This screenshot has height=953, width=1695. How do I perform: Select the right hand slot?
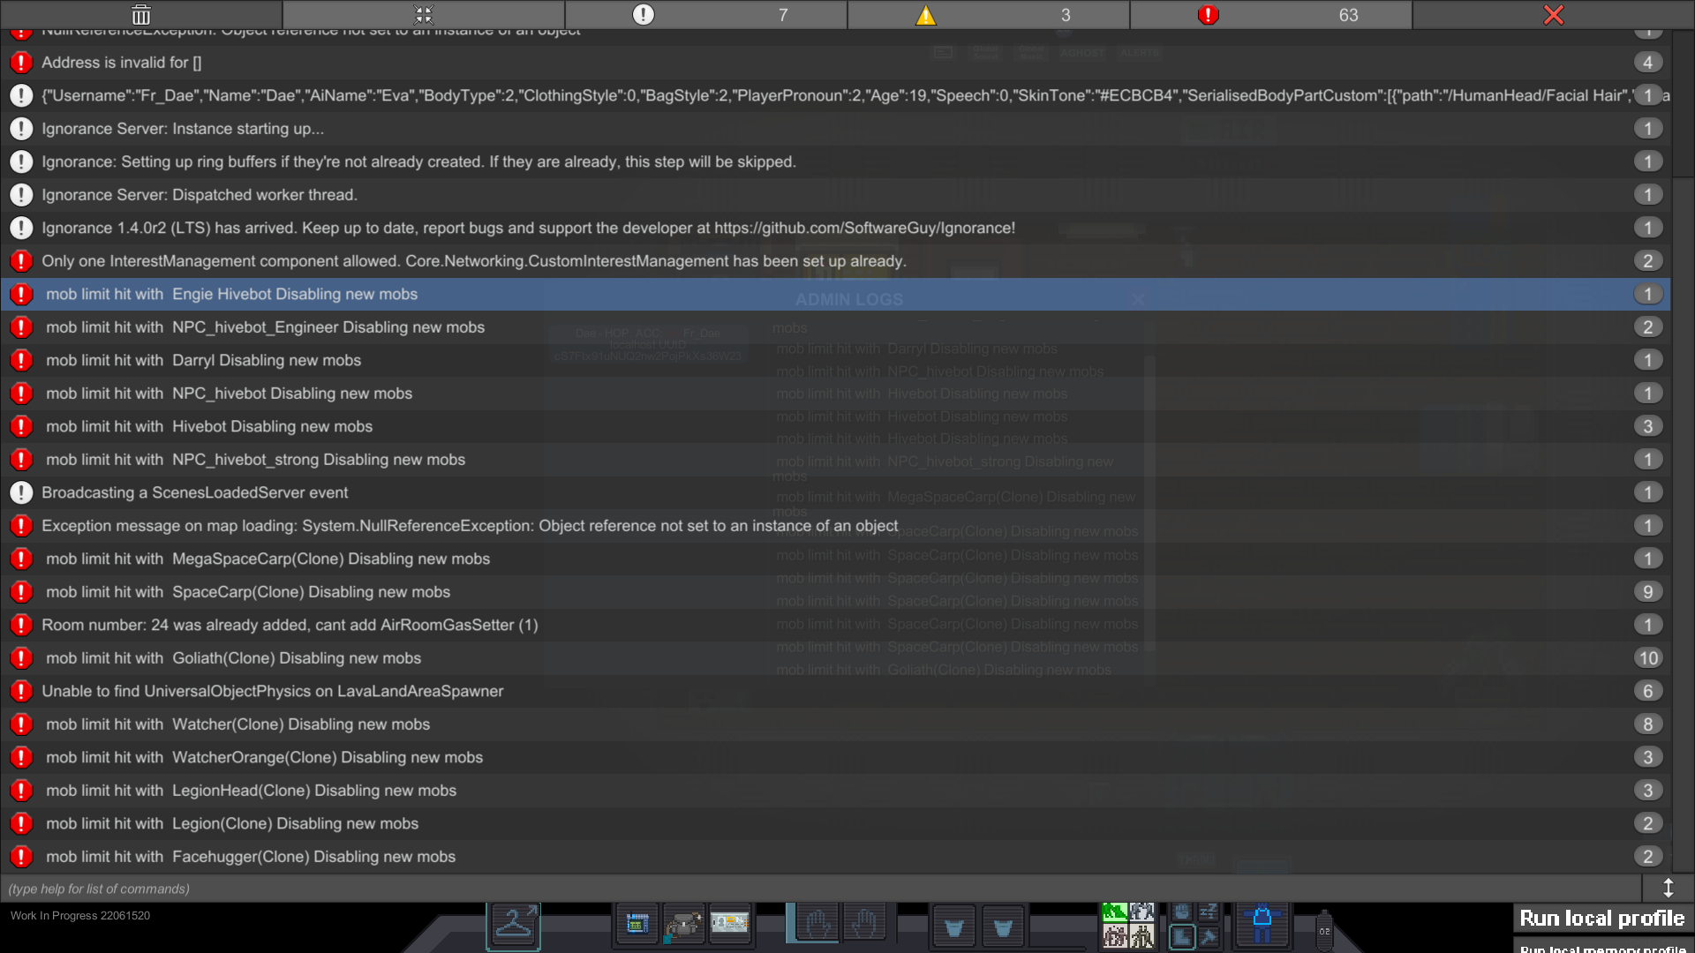point(866,924)
